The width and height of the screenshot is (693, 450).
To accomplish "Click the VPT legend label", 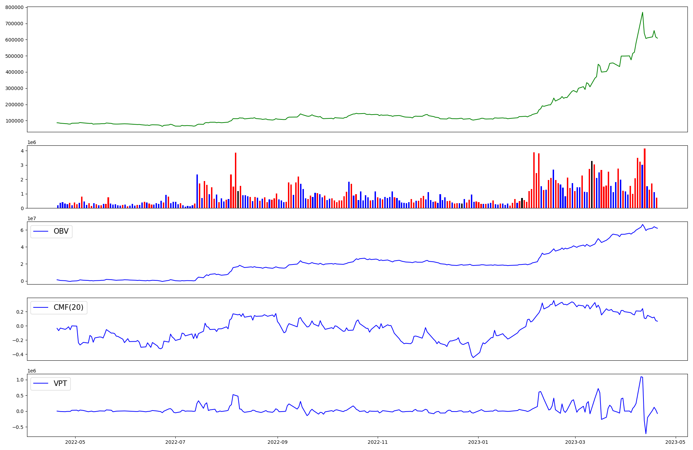I will (x=60, y=384).
